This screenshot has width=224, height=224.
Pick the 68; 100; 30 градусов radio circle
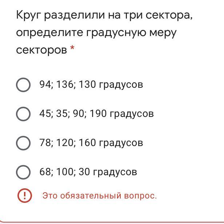click(23, 172)
